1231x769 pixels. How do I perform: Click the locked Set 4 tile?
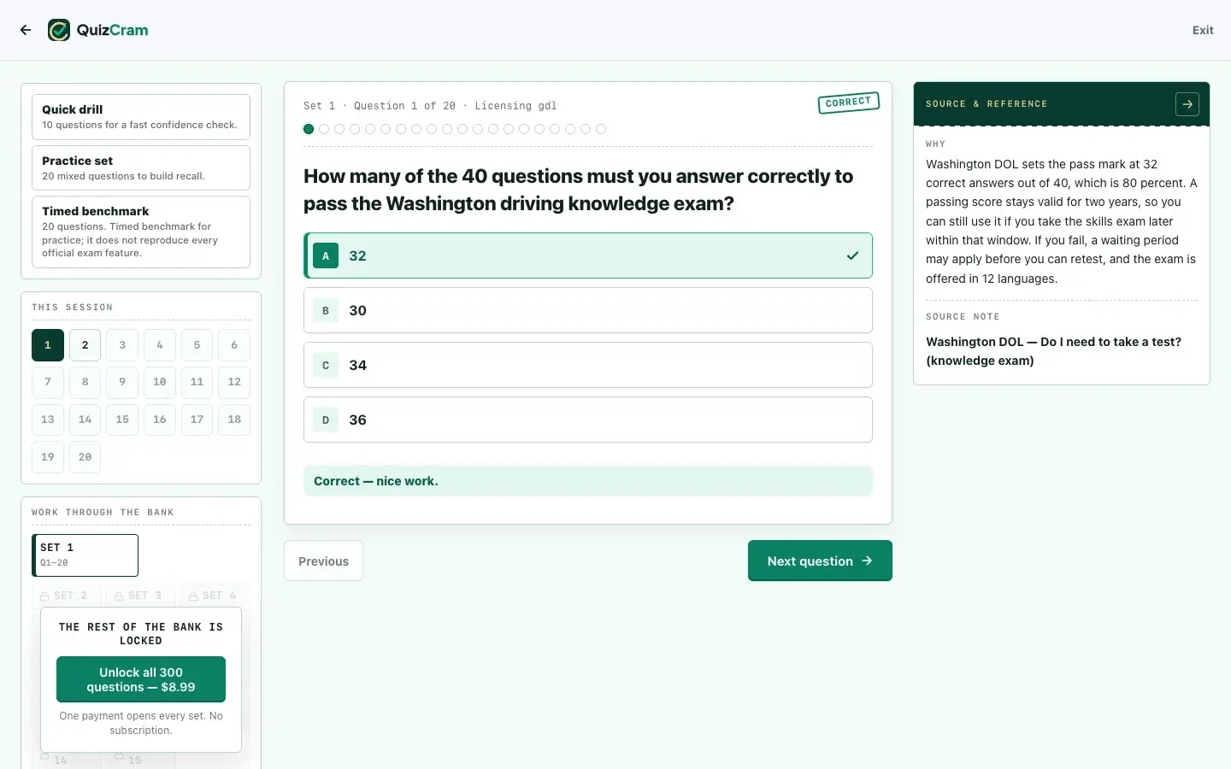pyautogui.click(x=215, y=596)
